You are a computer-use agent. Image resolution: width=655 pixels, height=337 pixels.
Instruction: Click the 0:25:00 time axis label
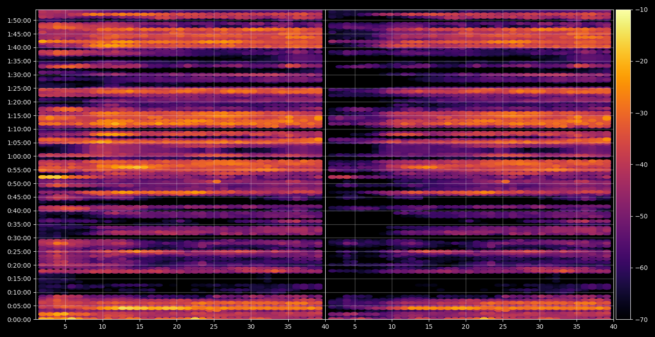pyautogui.click(x=19, y=252)
